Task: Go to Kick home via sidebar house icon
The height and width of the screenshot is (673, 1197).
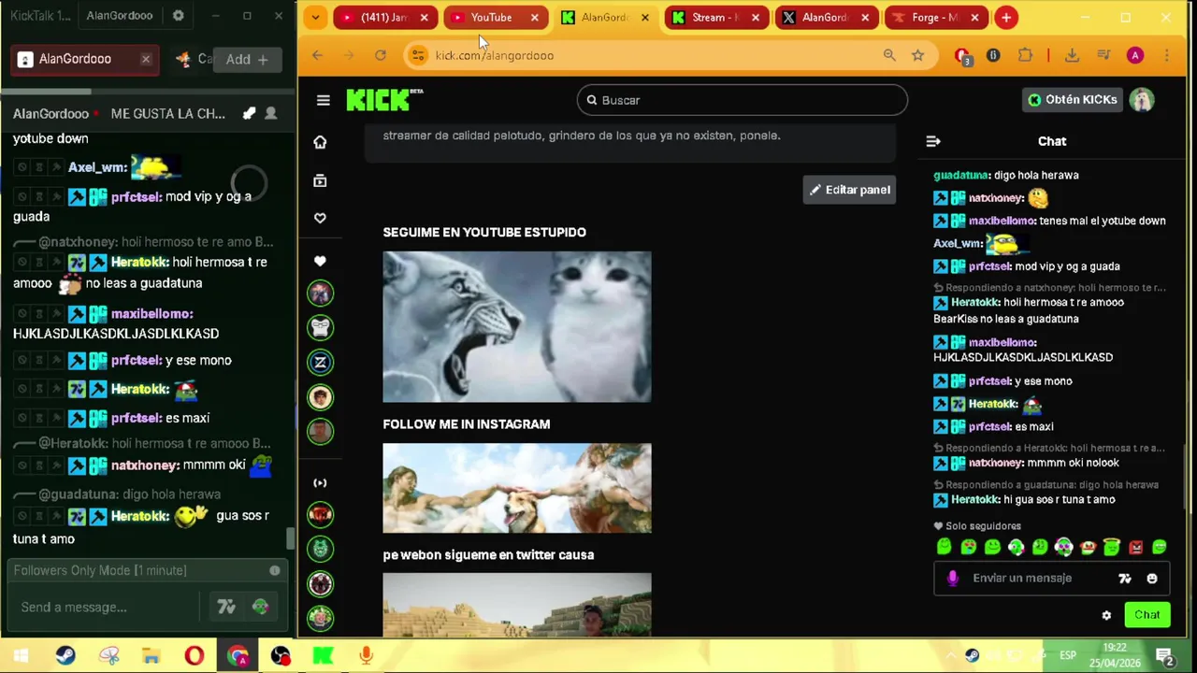Action: (x=320, y=142)
